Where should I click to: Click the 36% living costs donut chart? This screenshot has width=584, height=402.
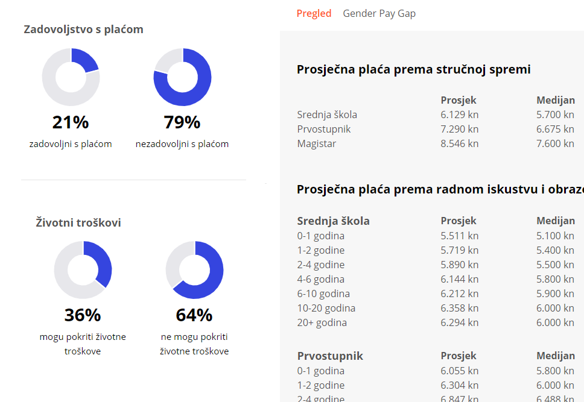pos(83,269)
